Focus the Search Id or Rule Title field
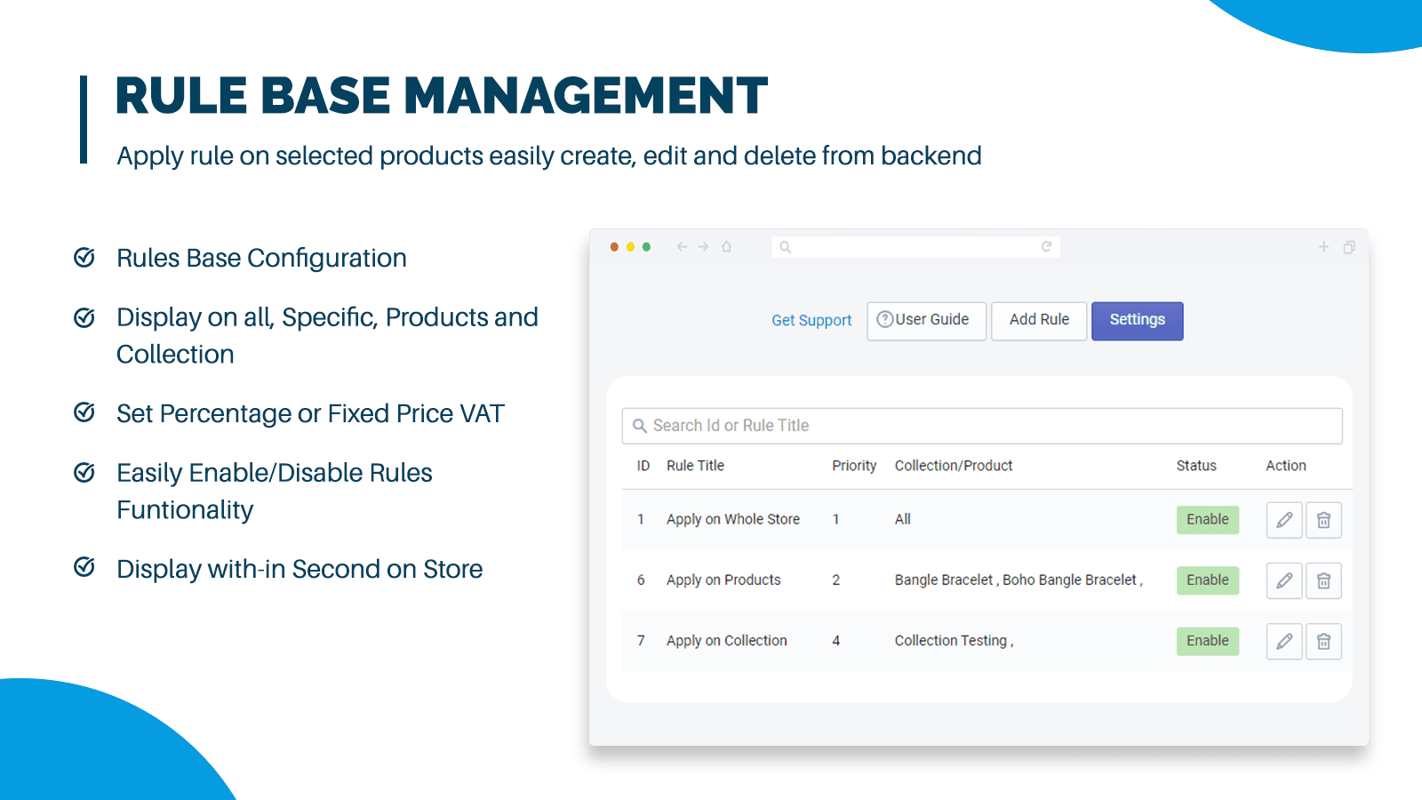1422x800 pixels. [x=981, y=426]
